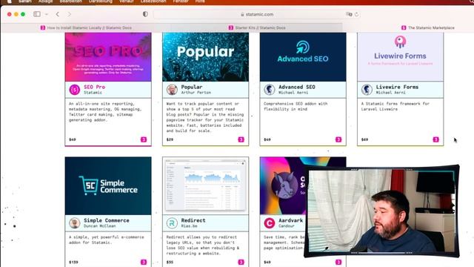Click the $29 price on Popular card
This screenshot has height=267, width=474.
pos(170,139)
